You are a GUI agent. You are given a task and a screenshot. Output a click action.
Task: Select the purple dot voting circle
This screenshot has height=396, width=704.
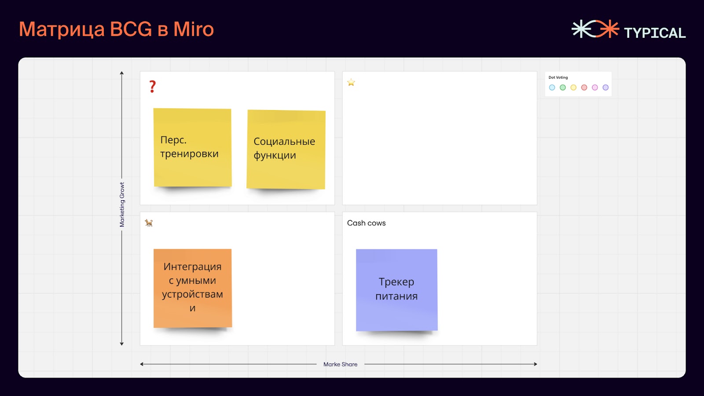point(605,88)
